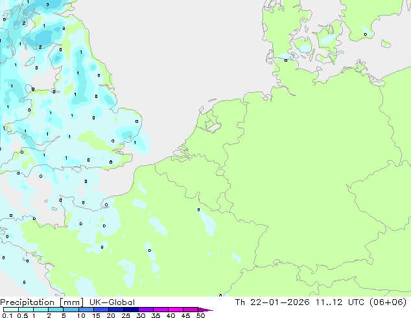This screenshot has height=318, width=411.
Task: Select the 10–15 mm legend swatch
Action: click(86, 310)
